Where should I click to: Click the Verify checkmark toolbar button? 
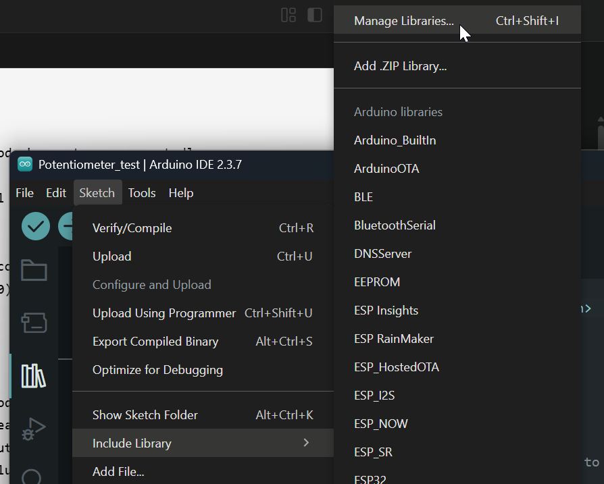[36, 226]
